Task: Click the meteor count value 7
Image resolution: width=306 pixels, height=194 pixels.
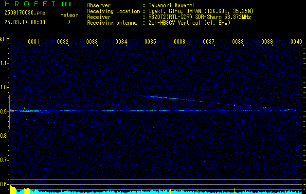Action: pyautogui.click(x=69, y=22)
